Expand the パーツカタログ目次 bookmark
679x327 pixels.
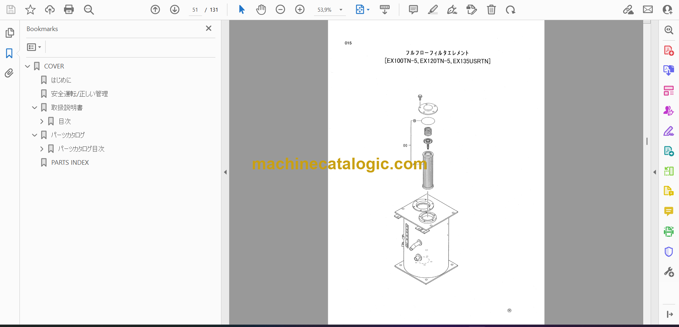click(42, 149)
